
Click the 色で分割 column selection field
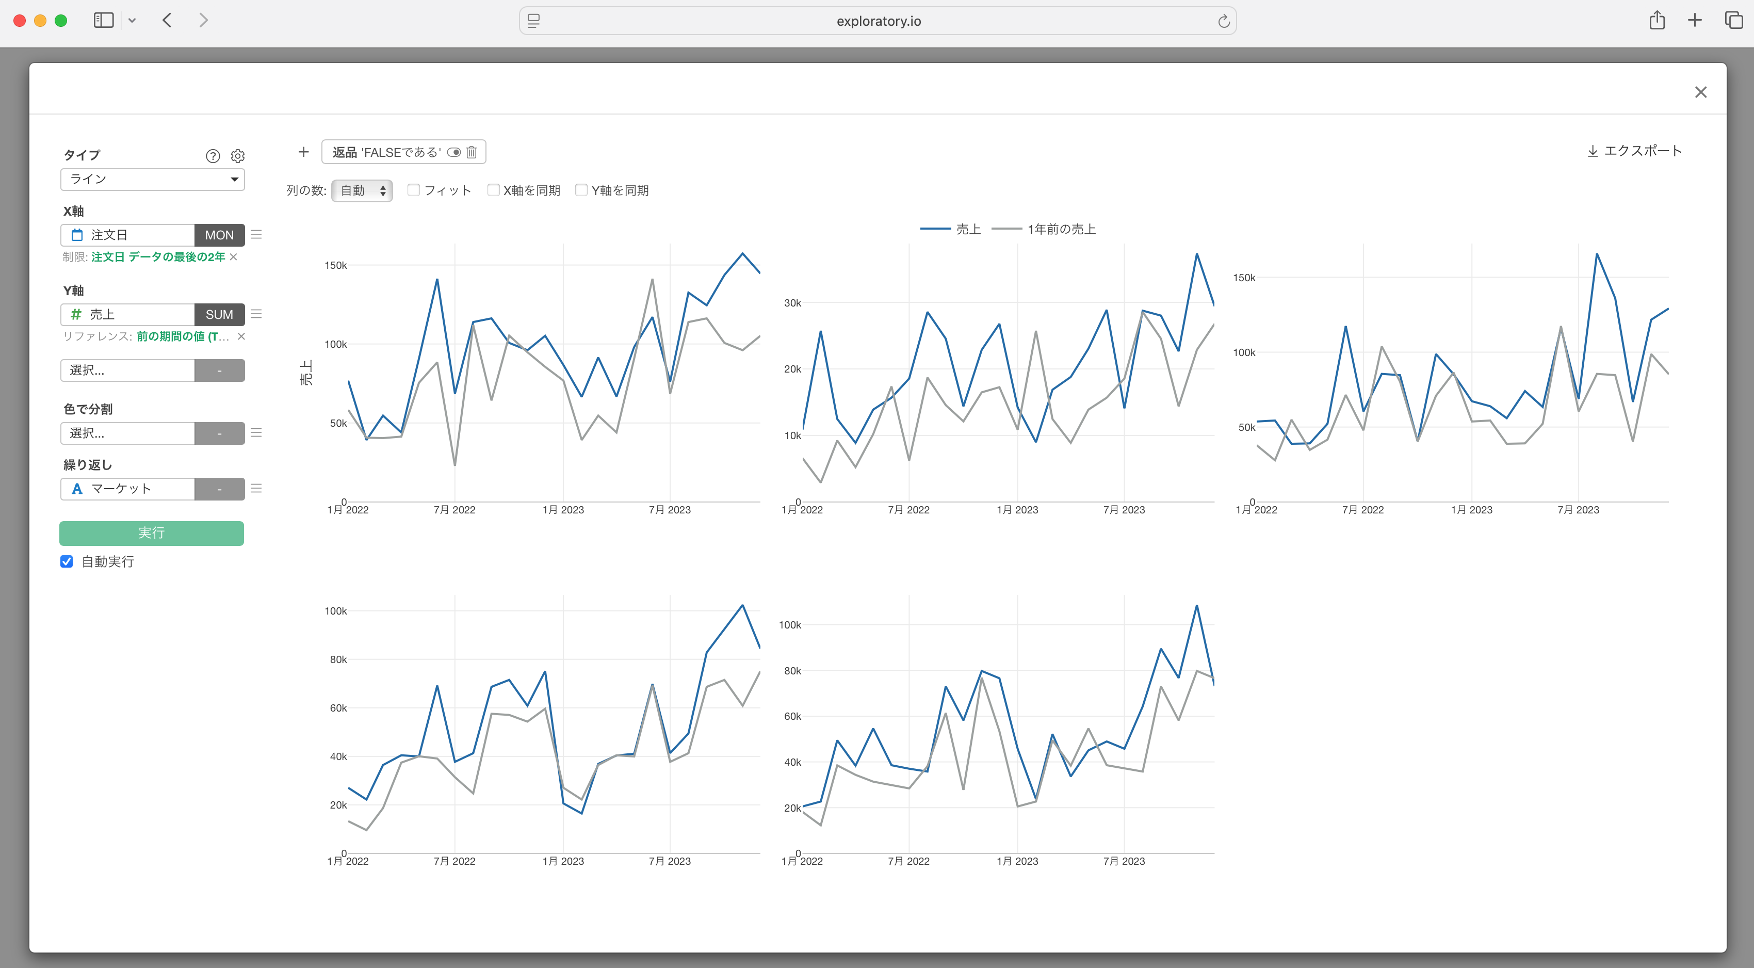[x=128, y=433]
